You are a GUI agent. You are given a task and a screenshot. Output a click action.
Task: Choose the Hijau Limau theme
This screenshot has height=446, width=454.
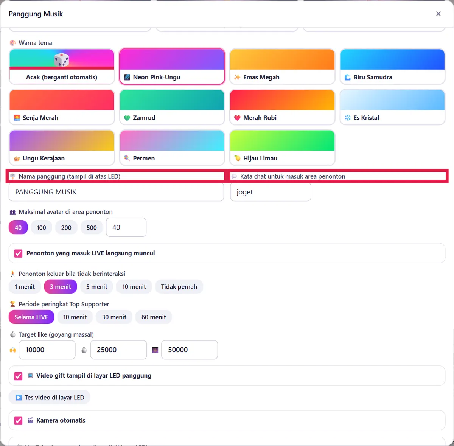(282, 148)
